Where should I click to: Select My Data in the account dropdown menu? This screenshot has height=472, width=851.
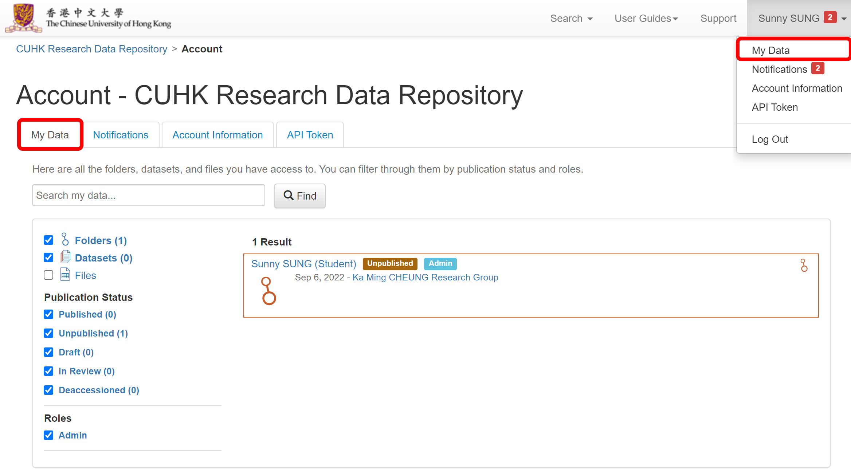[x=794, y=50]
